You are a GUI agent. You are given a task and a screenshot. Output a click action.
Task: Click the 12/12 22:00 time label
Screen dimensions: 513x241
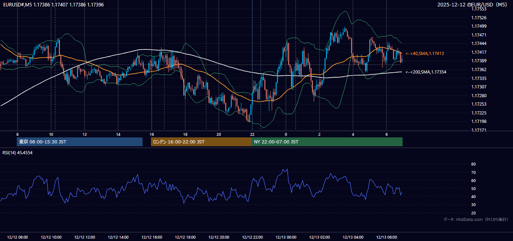252,237
